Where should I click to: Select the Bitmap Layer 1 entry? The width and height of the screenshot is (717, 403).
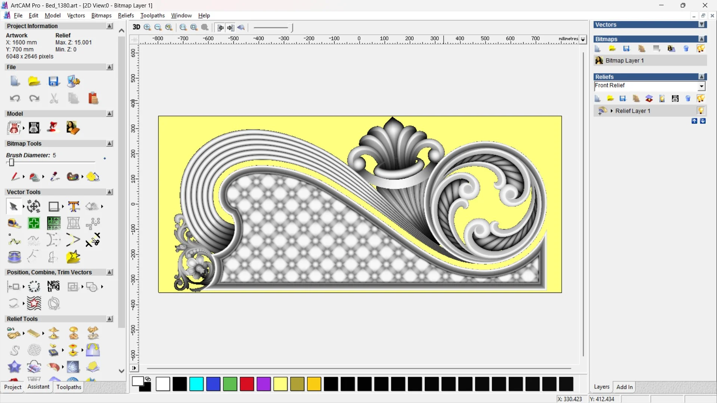pos(624,60)
